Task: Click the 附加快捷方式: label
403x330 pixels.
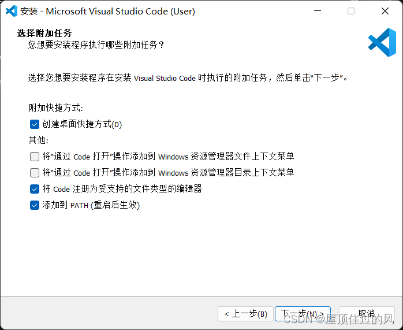Action: tap(56, 107)
